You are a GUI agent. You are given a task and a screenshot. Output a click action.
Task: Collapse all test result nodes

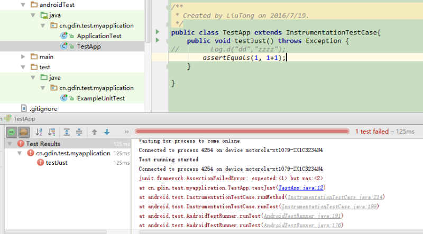(79, 132)
